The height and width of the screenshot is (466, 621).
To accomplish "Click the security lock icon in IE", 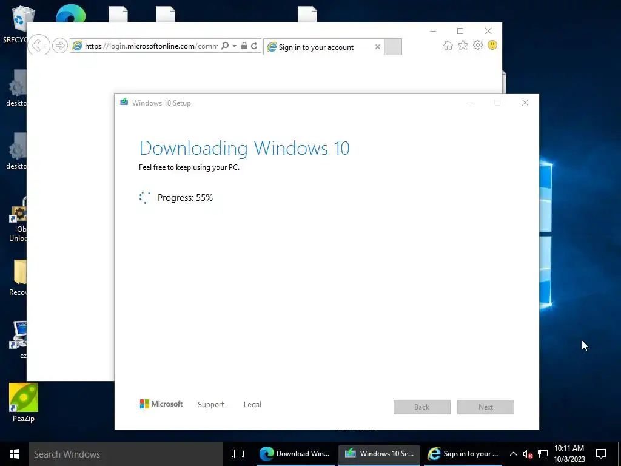I will pyautogui.click(x=244, y=46).
